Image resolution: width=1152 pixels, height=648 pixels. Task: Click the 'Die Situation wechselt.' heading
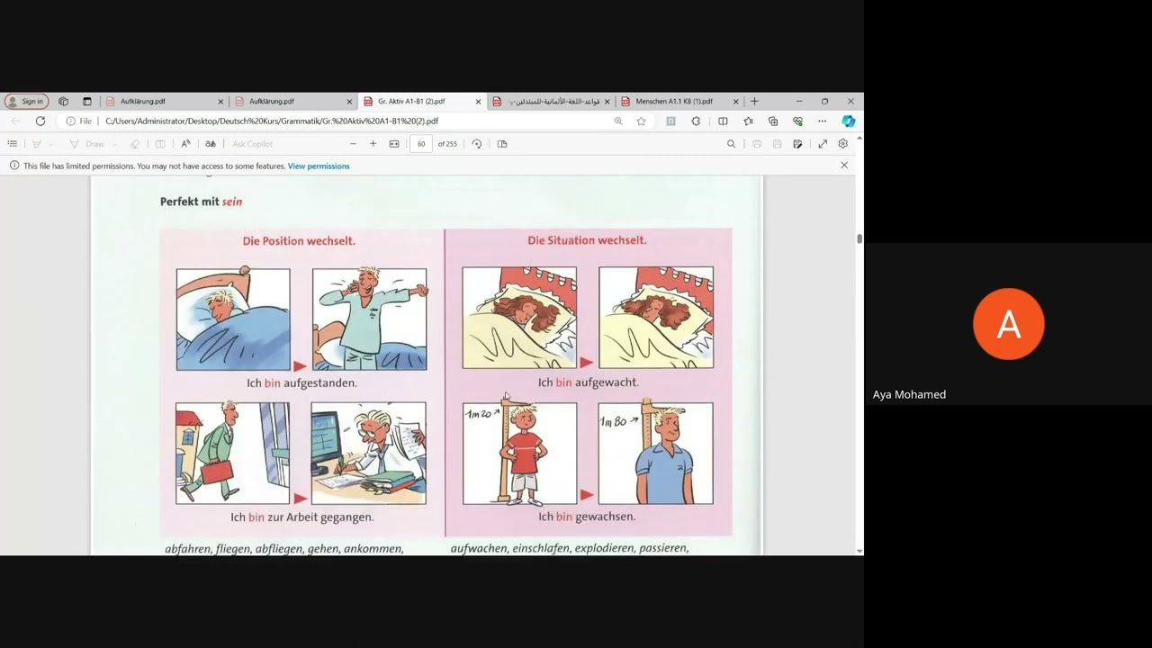[x=587, y=240]
